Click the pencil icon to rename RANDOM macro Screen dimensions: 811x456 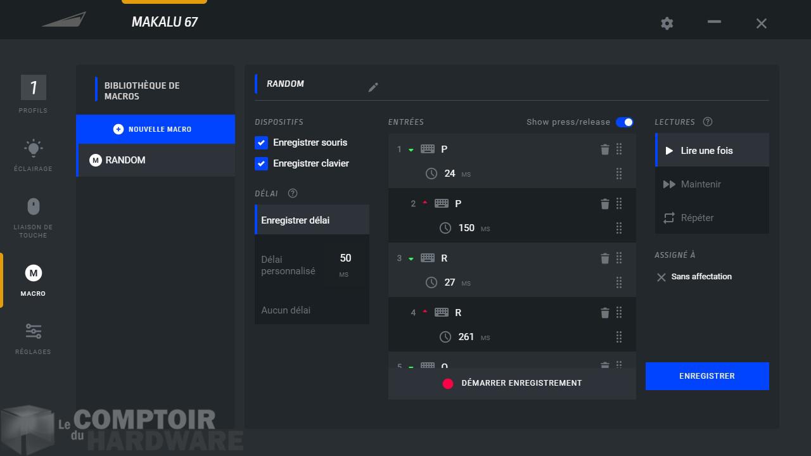click(x=373, y=87)
